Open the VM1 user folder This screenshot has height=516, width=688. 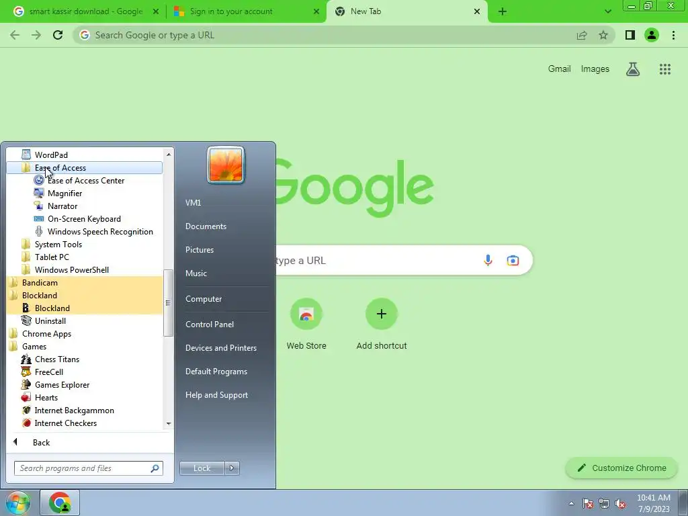(x=193, y=203)
